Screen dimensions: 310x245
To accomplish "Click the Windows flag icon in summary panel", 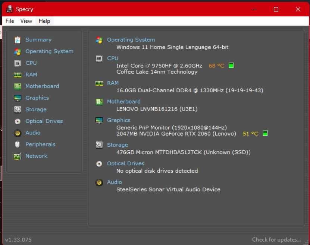I will point(99,40).
